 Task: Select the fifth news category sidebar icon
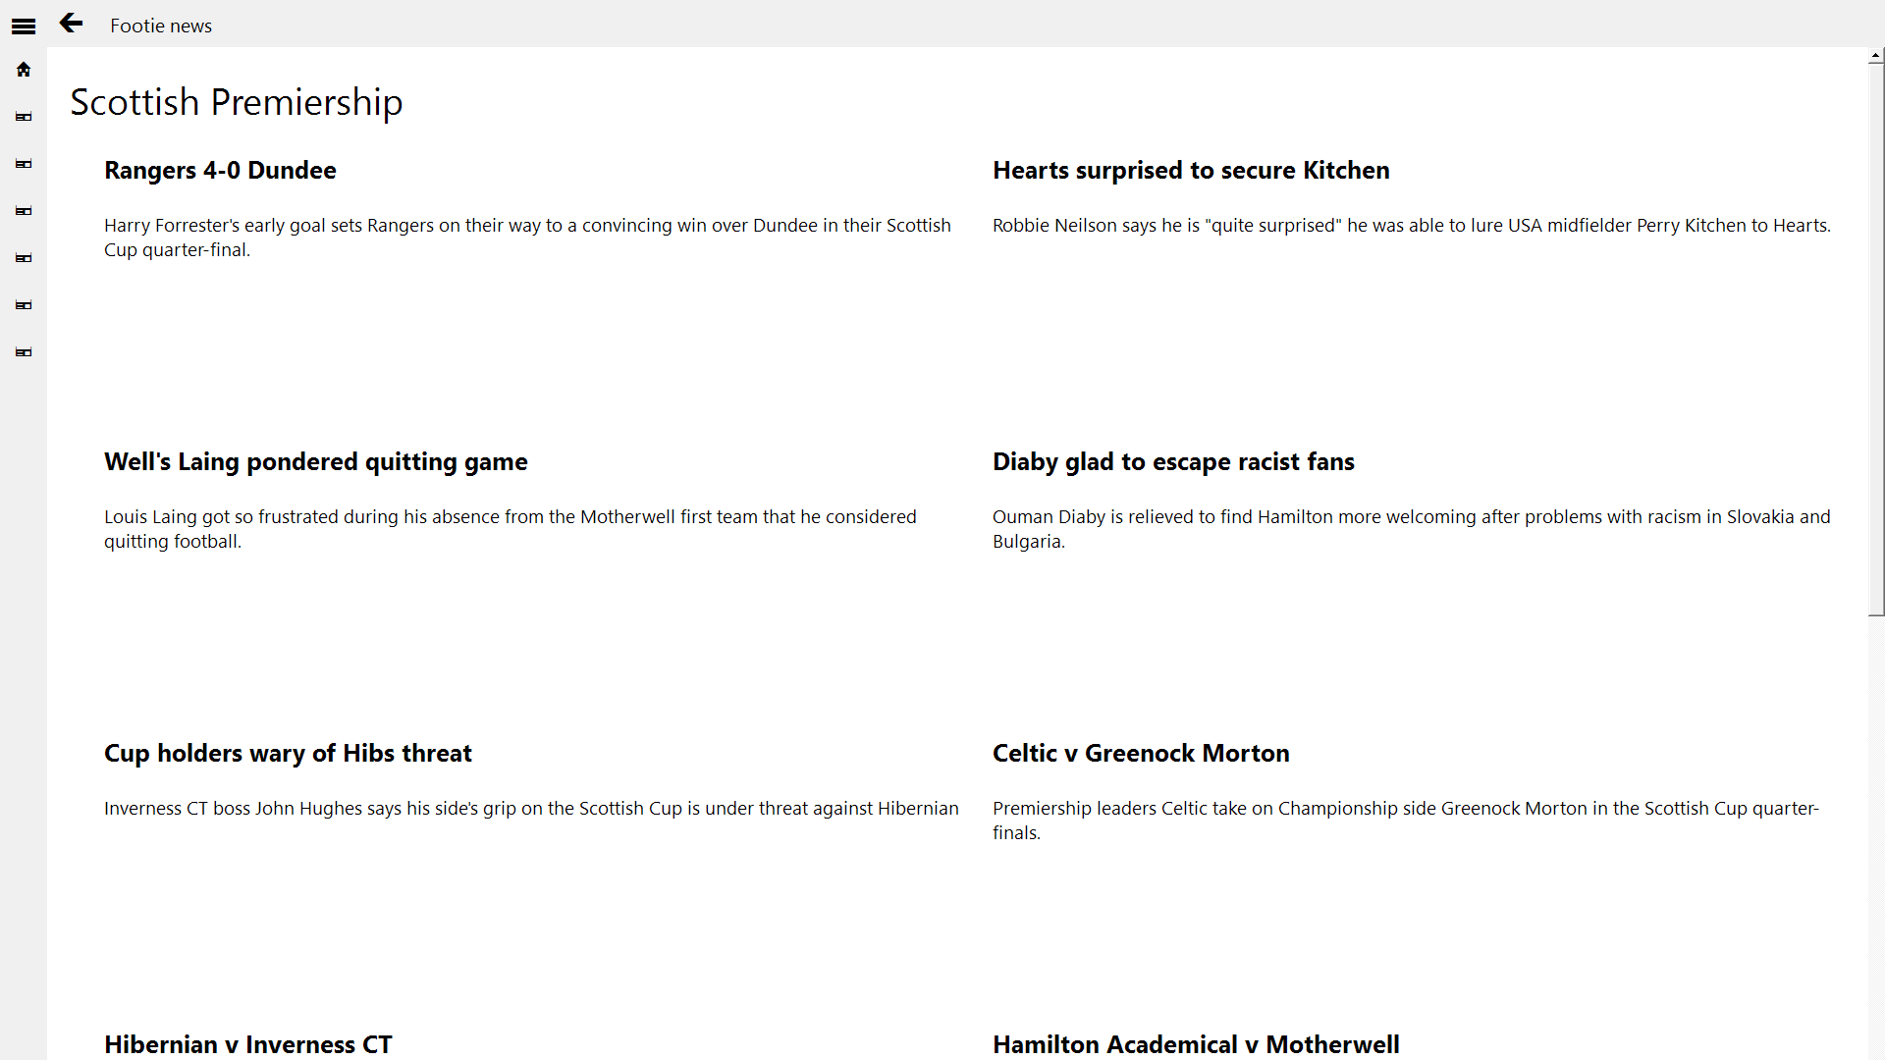[x=24, y=305]
